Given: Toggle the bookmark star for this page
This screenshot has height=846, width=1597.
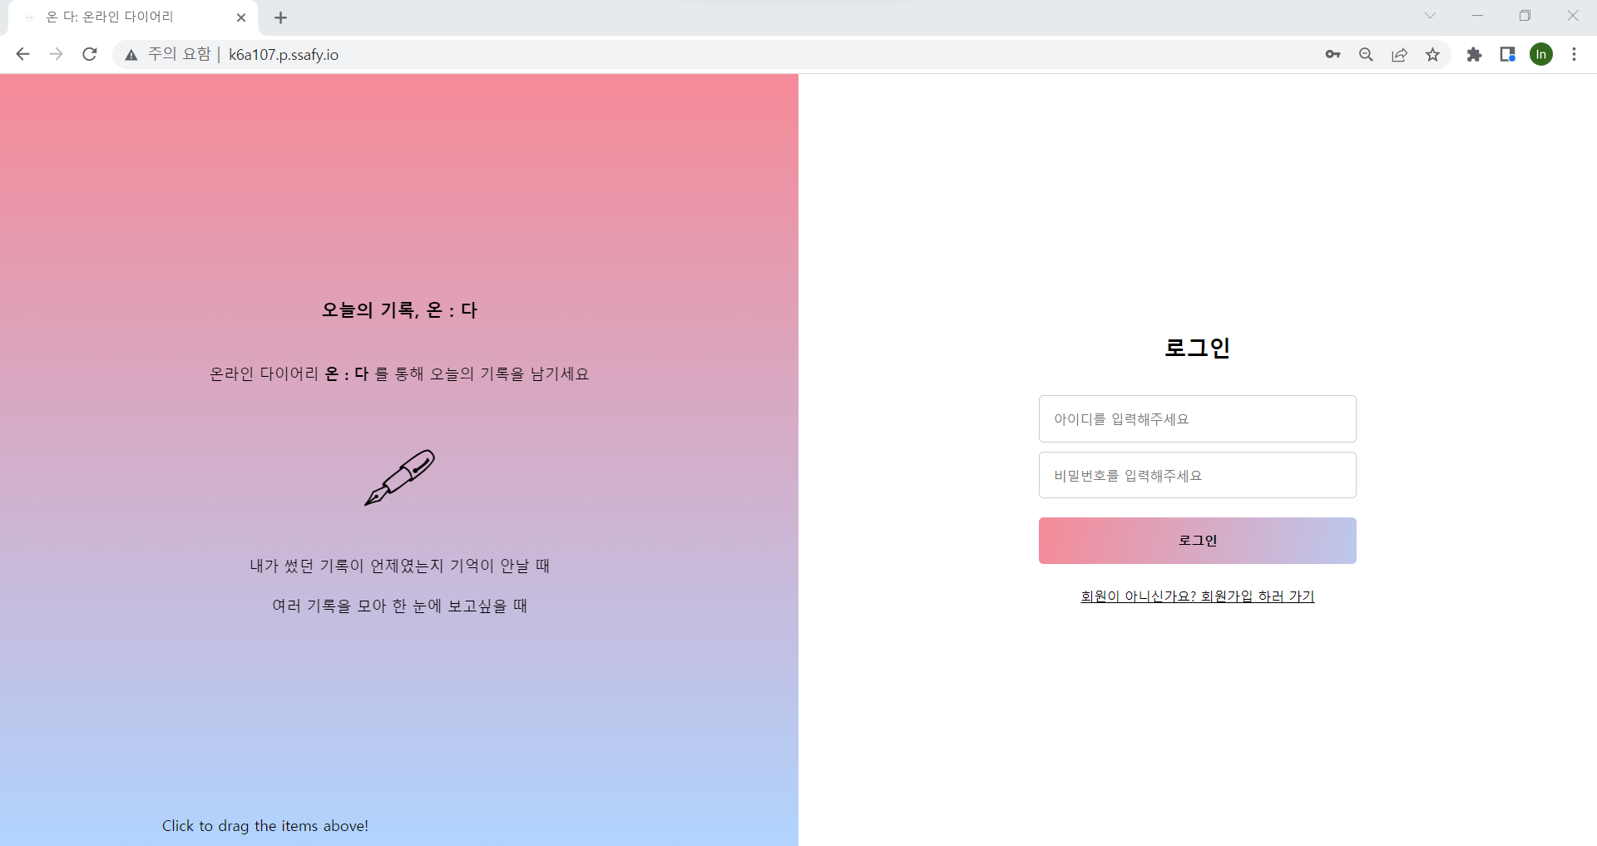Looking at the screenshot, I should [1432, 54].
